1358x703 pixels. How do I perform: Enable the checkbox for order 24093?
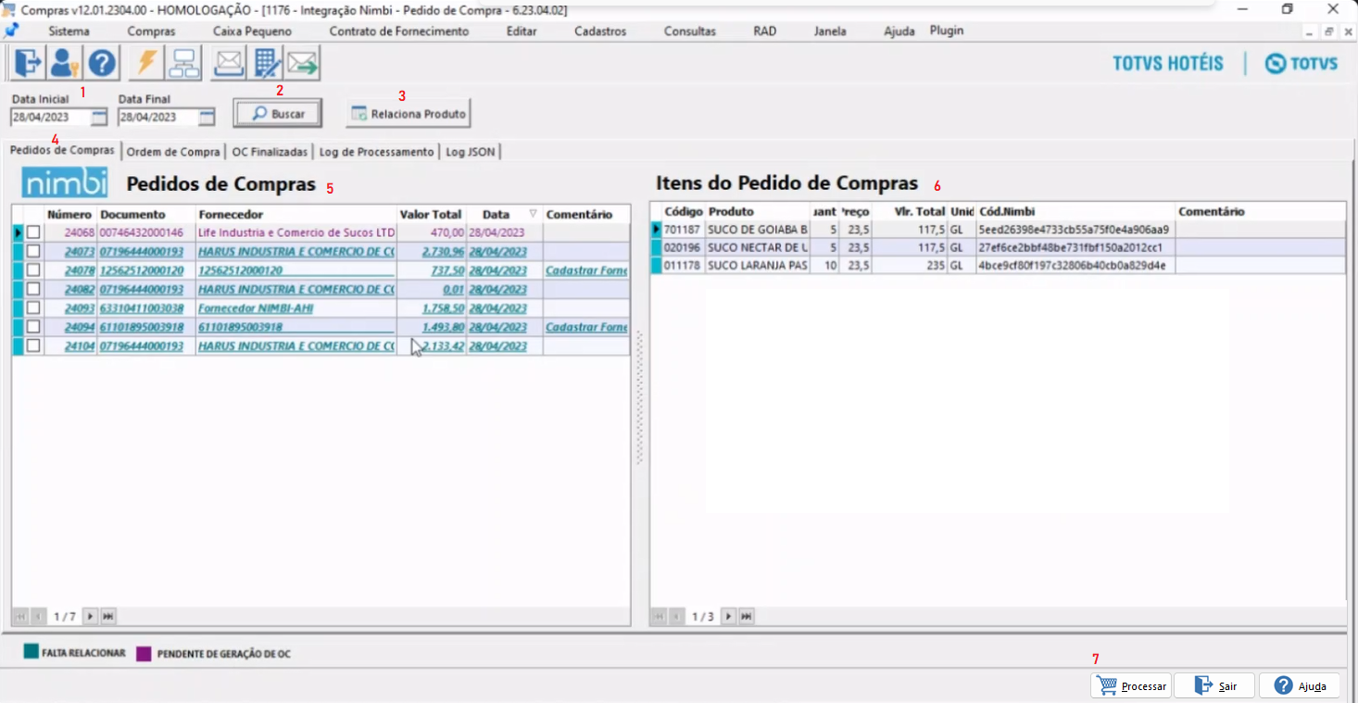[33, 308]
